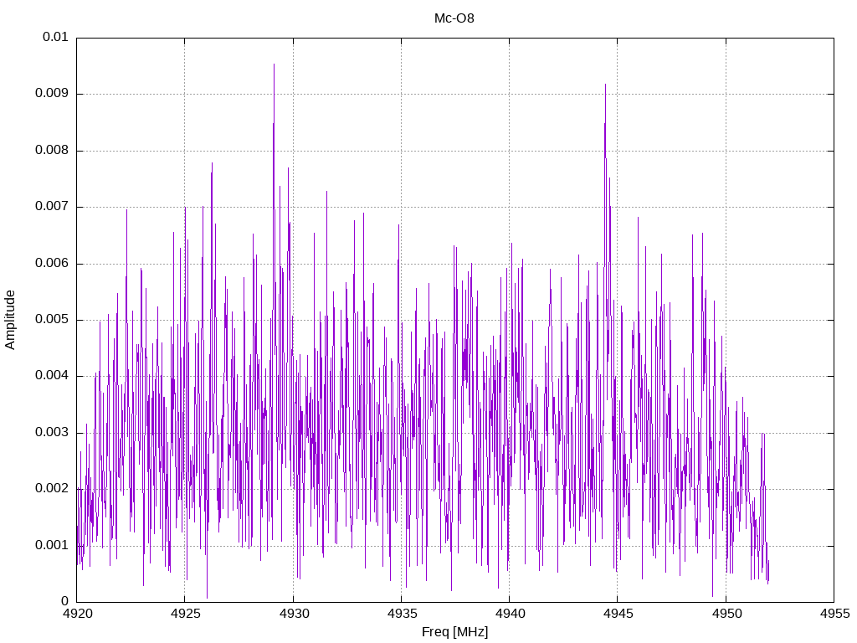The image size is (857, 643).
Task: Click the 0.005 y-axis tick label
Action: pyautogui.click(x=52, y=319)
